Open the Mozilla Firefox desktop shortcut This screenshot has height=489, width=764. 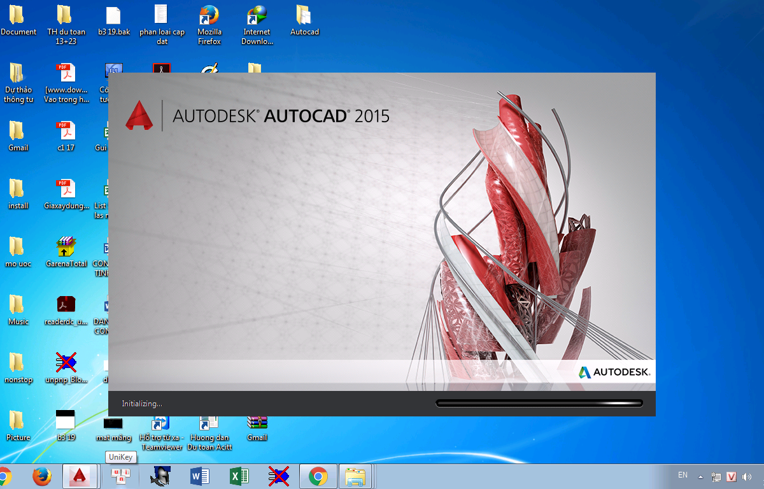pyautogui.click(x=209, y=19)
